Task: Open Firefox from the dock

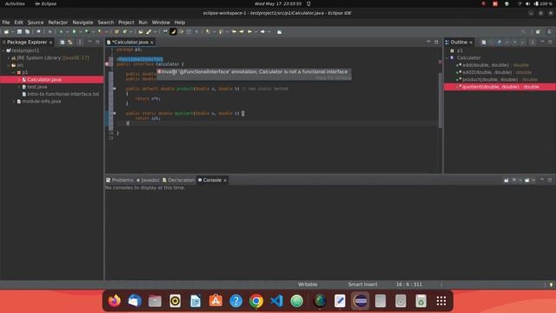Action: click(114, 302)
